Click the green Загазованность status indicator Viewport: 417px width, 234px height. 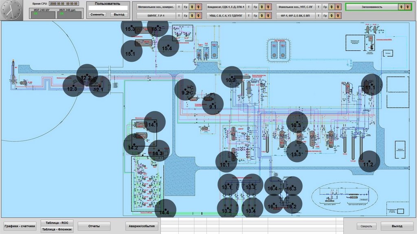(372, 7)
